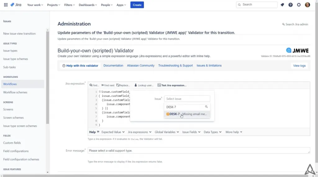Click the issue search magnifier icon

(206, 107)
